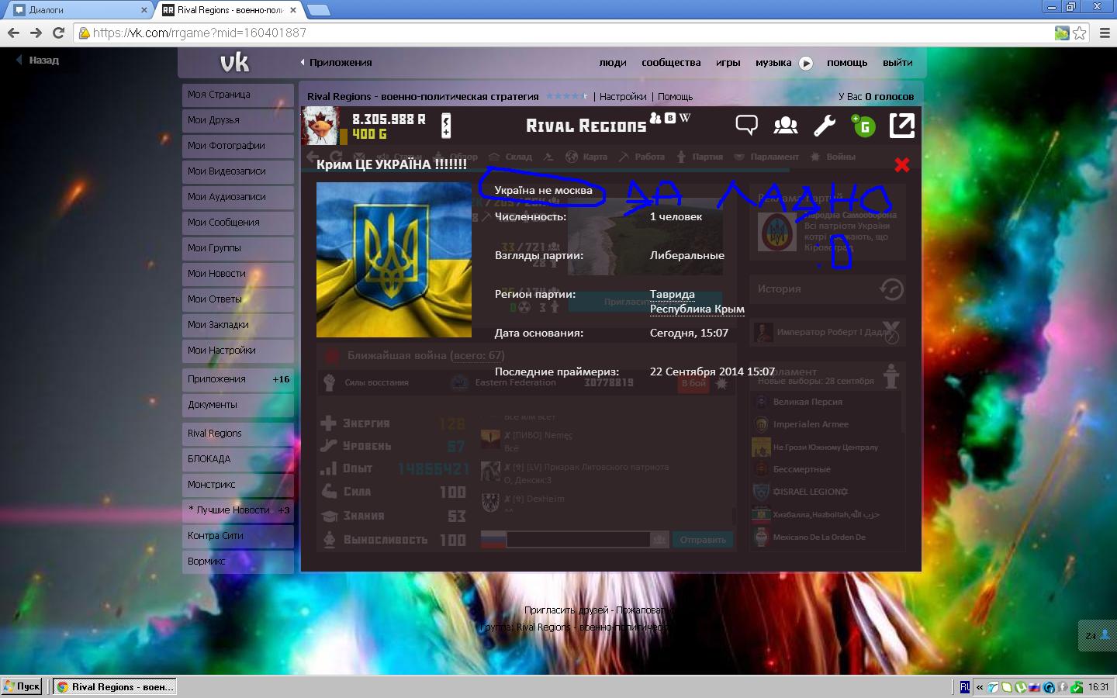The height and width of the screenshot is (698, 1117).
Task: Close the Rival Regions browser tab
Action: point(294,10)
